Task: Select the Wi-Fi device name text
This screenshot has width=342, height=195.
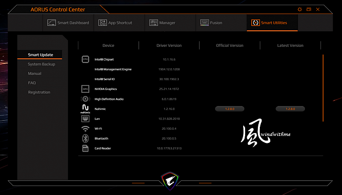Action: coord(98,128)
